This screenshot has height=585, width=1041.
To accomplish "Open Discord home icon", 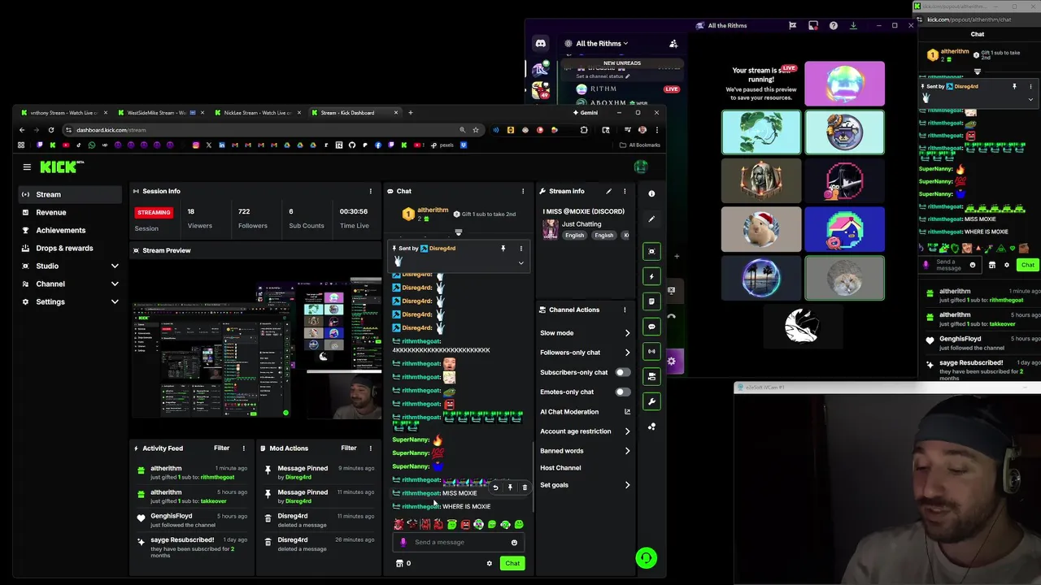I will [540, 44].
